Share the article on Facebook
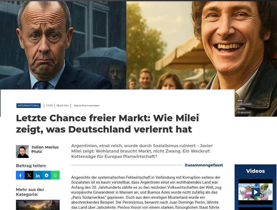 (x=20, y=175)
